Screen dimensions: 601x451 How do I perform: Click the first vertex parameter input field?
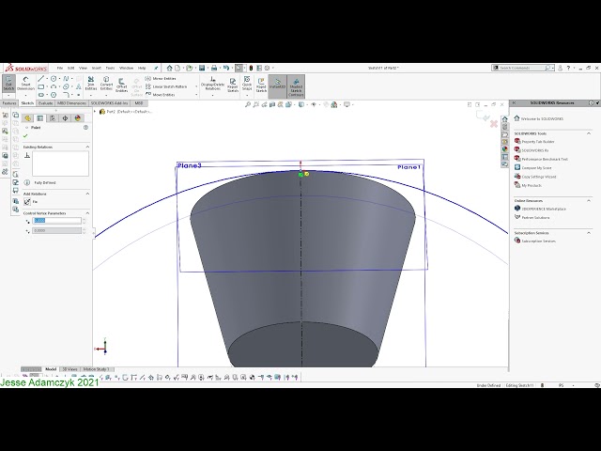pos(57,221)
